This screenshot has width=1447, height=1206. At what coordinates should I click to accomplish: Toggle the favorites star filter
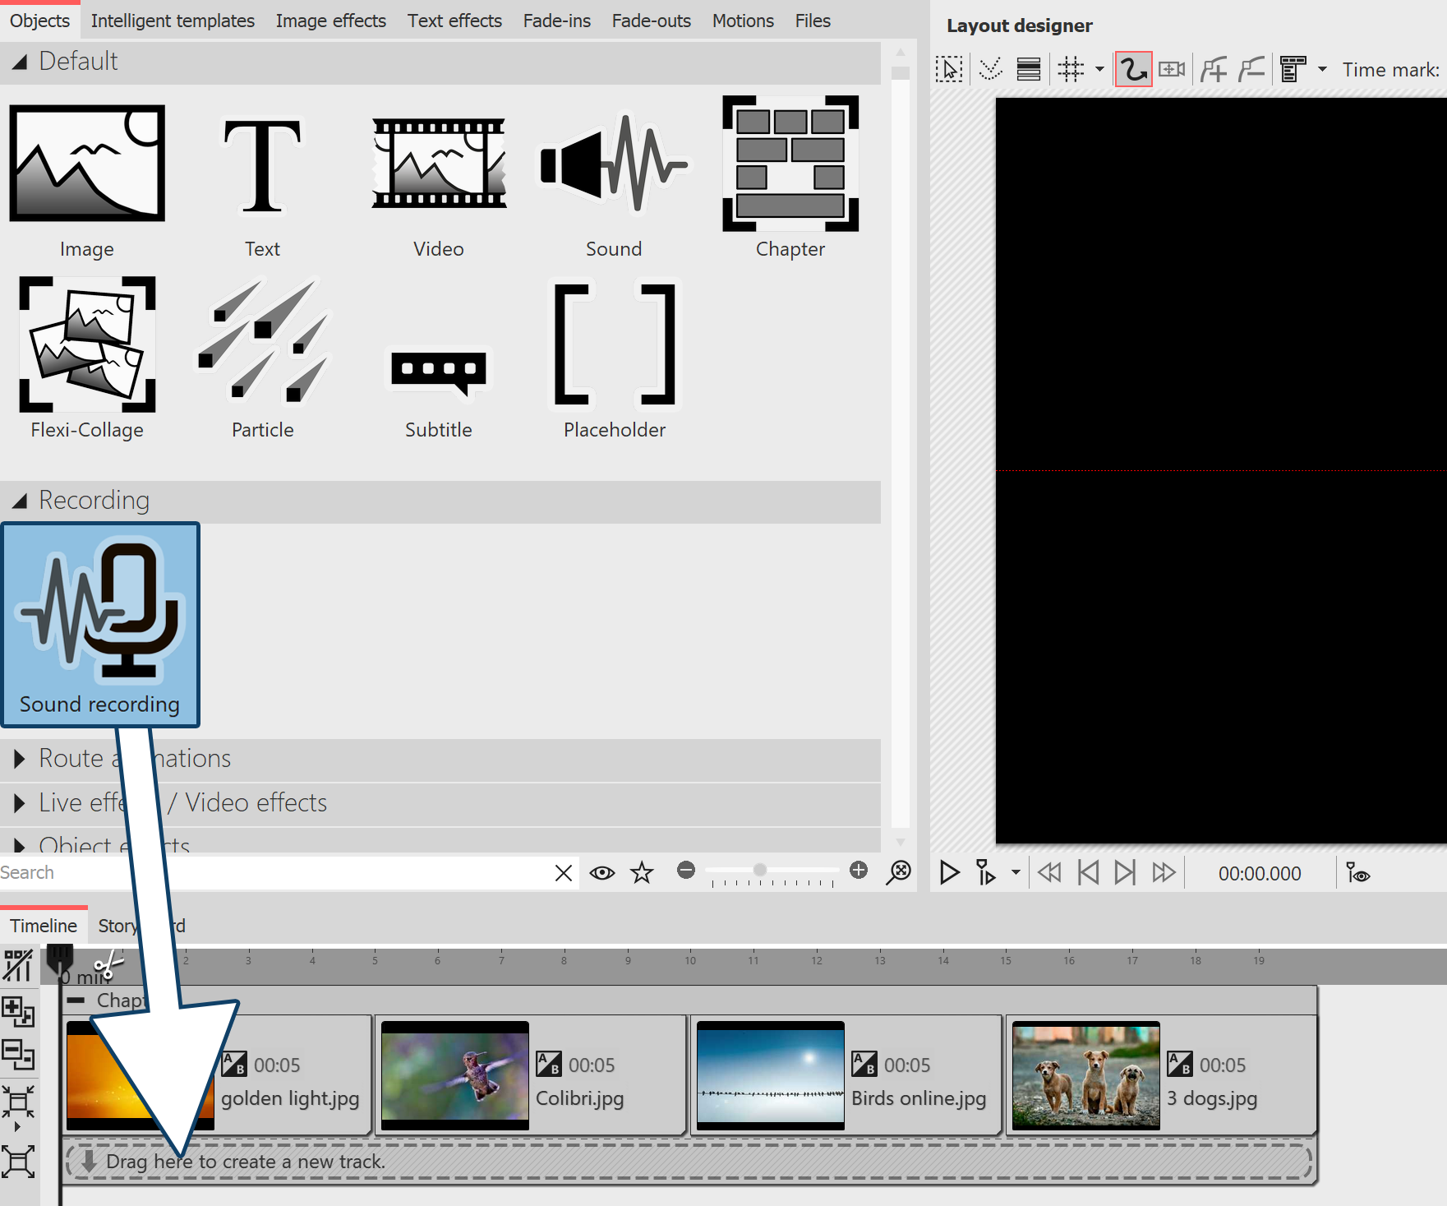tap(642, 872)
